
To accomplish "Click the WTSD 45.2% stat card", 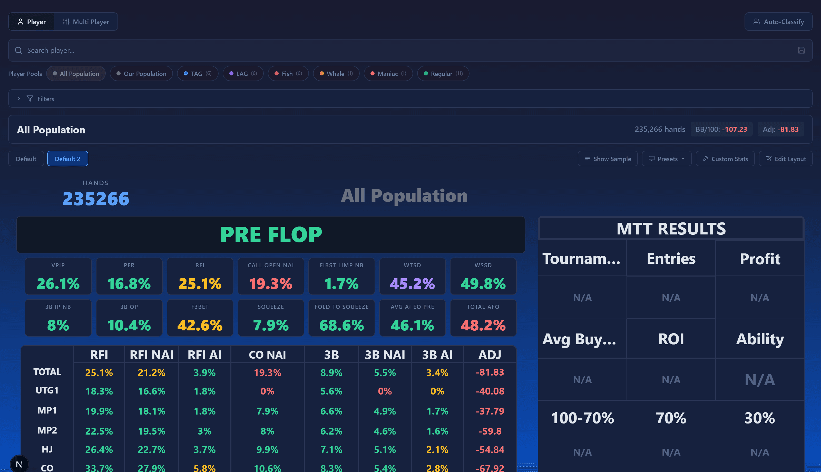I will [412, 276].
